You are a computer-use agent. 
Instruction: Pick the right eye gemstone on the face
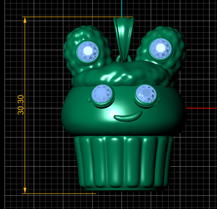(146, 94)
